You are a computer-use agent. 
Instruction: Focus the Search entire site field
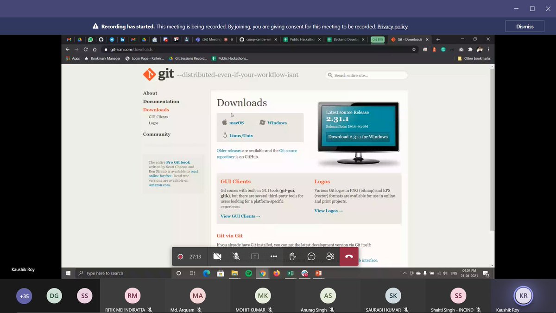coord(366,75)
